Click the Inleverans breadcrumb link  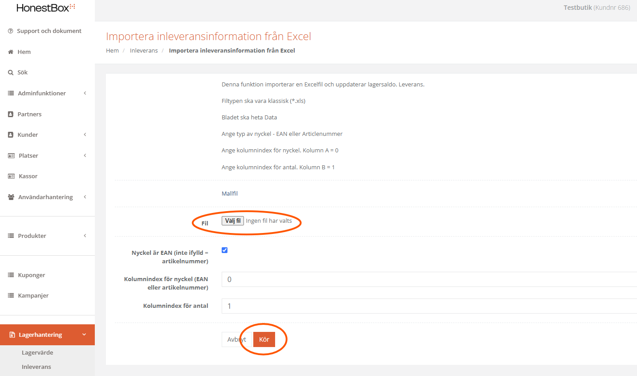point(144,51)
